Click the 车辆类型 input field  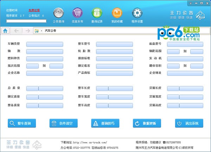coord(45,44)
